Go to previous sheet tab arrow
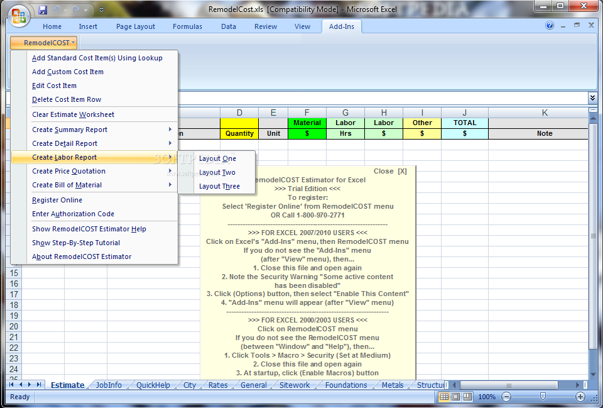 [20, 385]
